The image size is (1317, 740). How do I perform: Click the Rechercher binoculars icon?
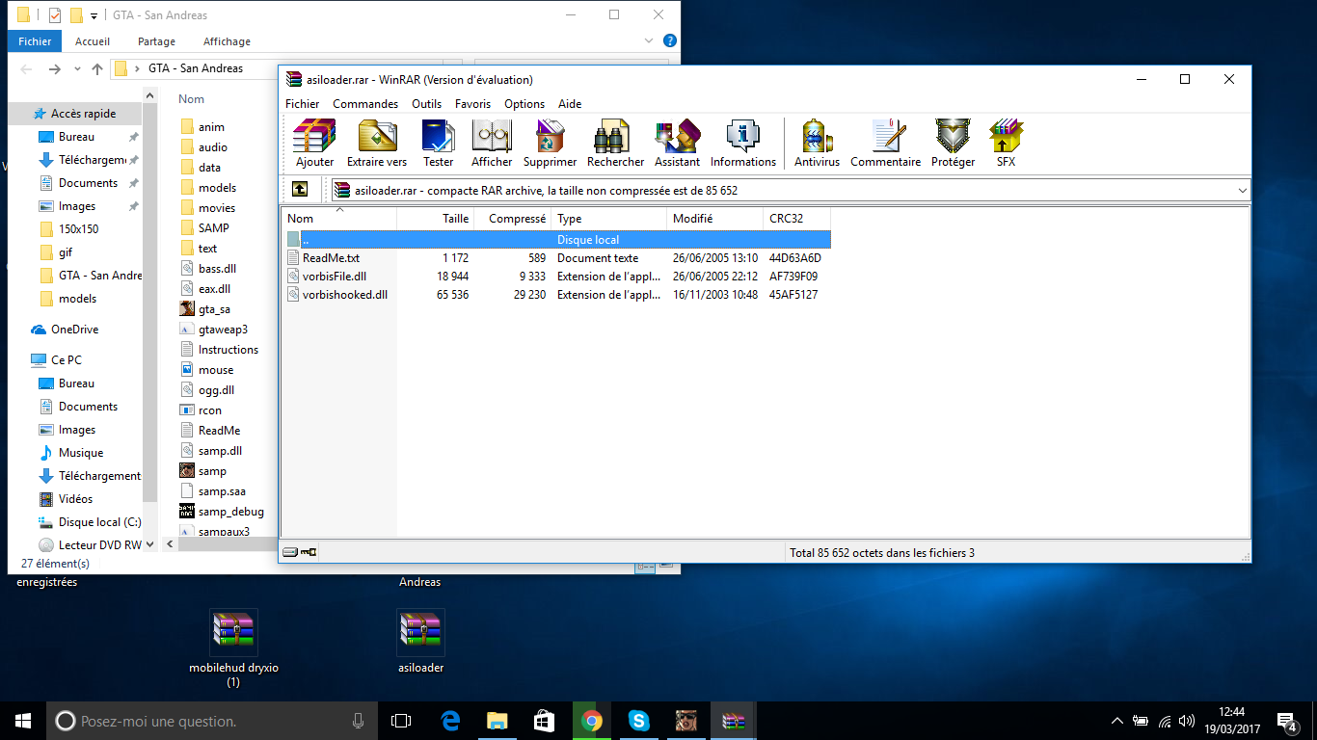(x=615, y=144)
